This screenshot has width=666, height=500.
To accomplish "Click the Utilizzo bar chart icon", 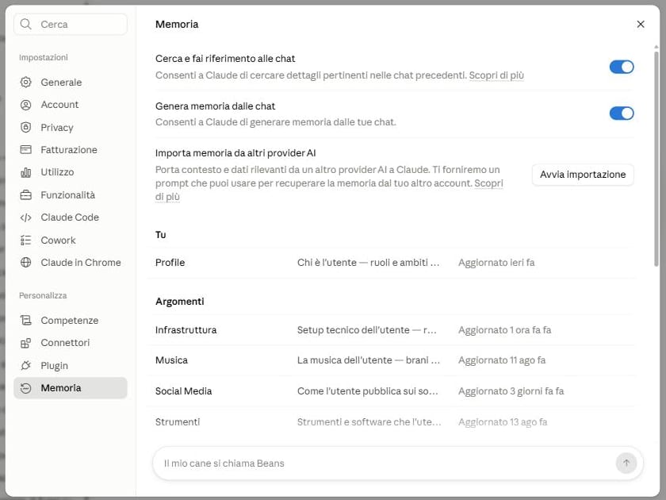I will tap(26, 172).
